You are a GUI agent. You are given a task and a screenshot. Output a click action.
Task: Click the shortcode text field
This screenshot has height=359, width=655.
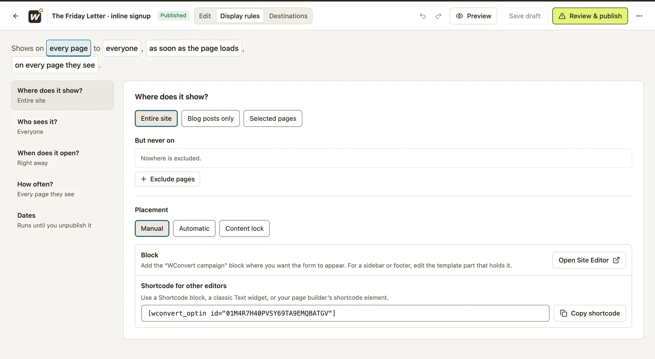(x=345, y=313)
